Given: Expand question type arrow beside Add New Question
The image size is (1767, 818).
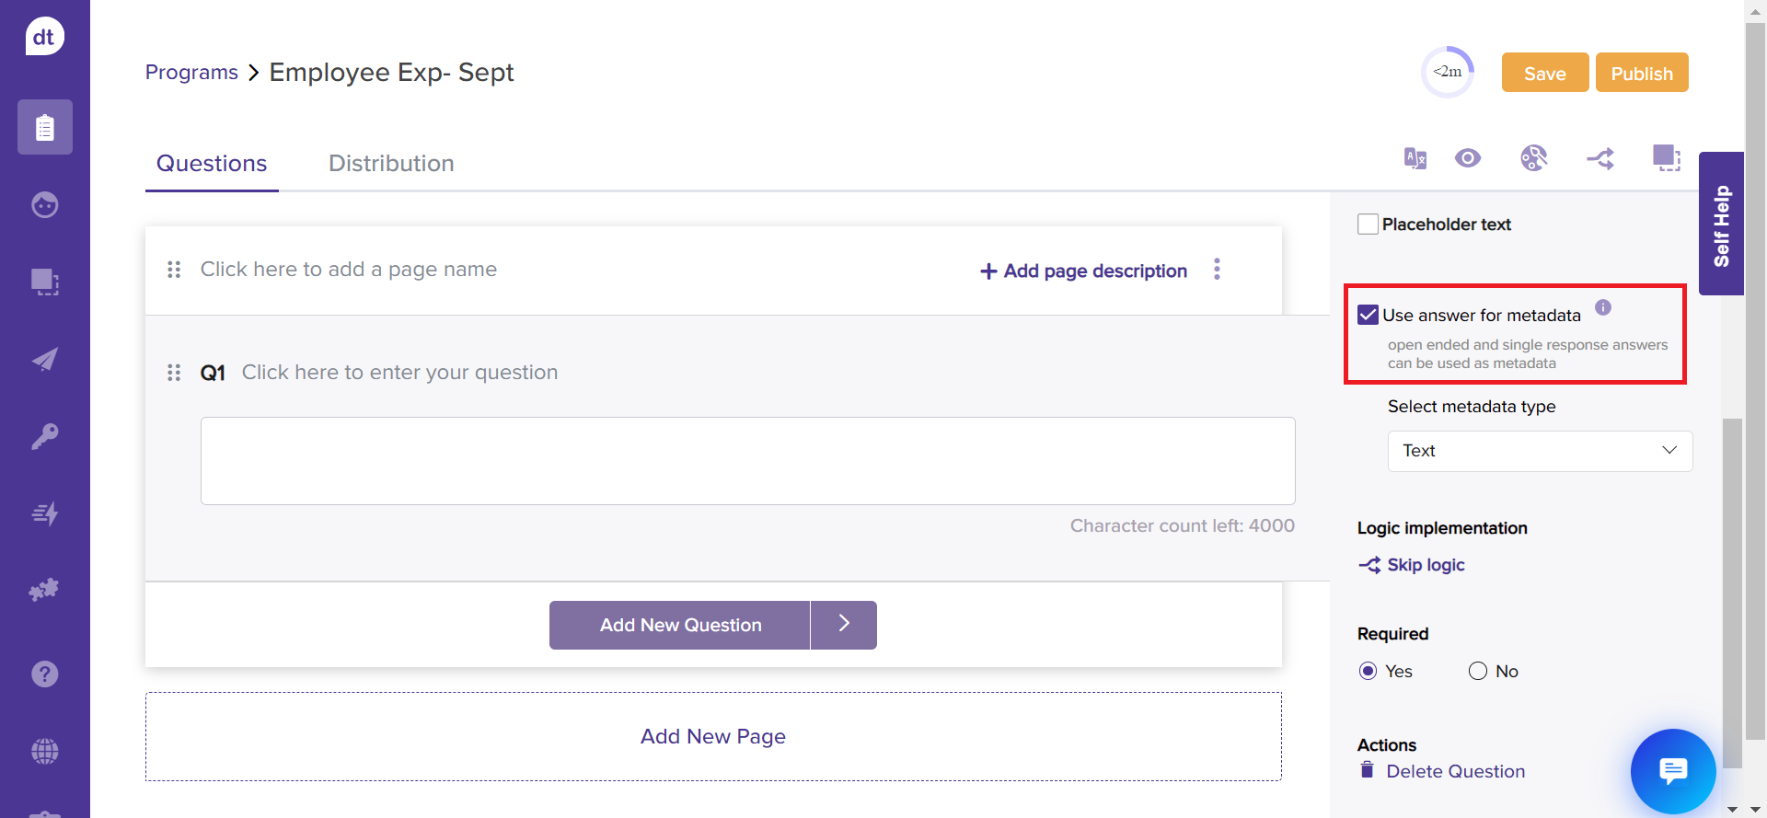Looking at the screenshot, I should [x=844, y=625].
